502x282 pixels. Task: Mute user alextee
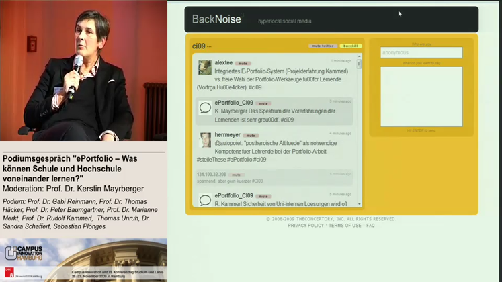[x=243, y=63]
